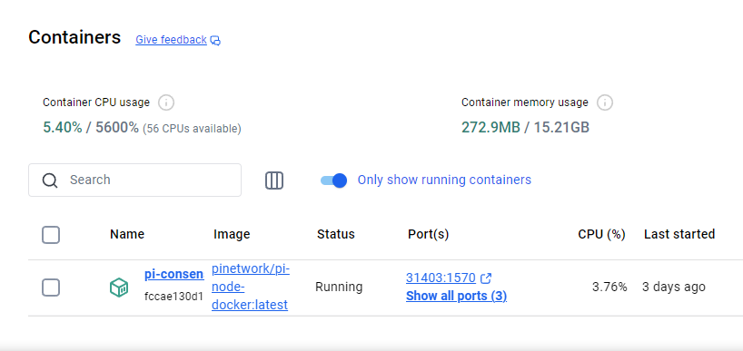Sort by the CPU (%) column header
This screenshot has height=351, width=743.
(602, 234)
